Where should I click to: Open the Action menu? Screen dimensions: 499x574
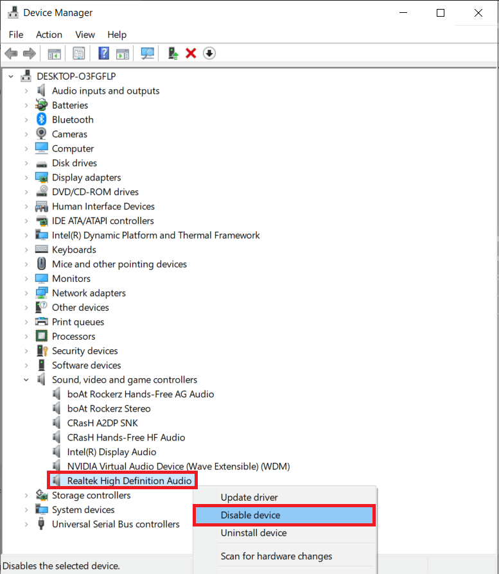click(x=49, y=35)
